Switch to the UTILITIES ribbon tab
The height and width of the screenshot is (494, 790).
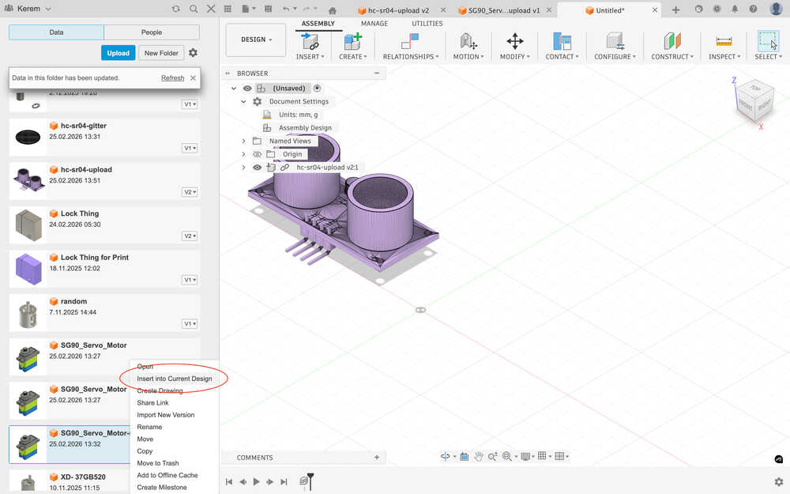coord(427,23)
